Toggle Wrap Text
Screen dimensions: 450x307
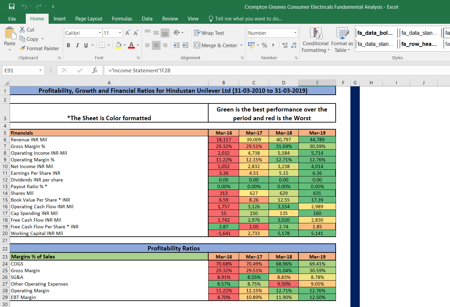coord(209,33)
